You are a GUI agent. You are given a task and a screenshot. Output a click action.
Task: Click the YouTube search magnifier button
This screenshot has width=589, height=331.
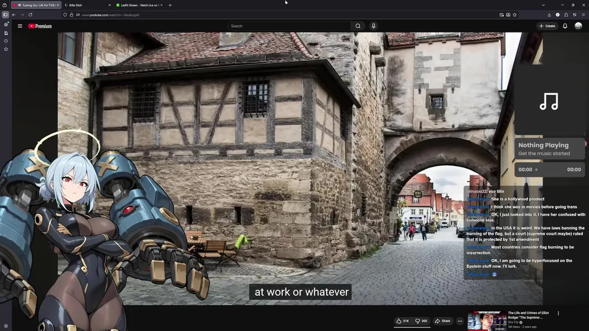(358, 26)
